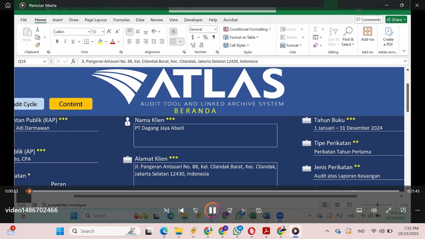Click the pause button in media player
This screenshot has width=425, height=239.
pyautogui.click(x=212, y=210)
